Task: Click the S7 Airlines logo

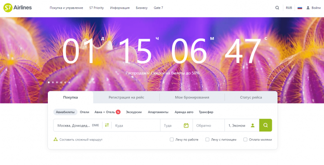Action: pos(18,8)
